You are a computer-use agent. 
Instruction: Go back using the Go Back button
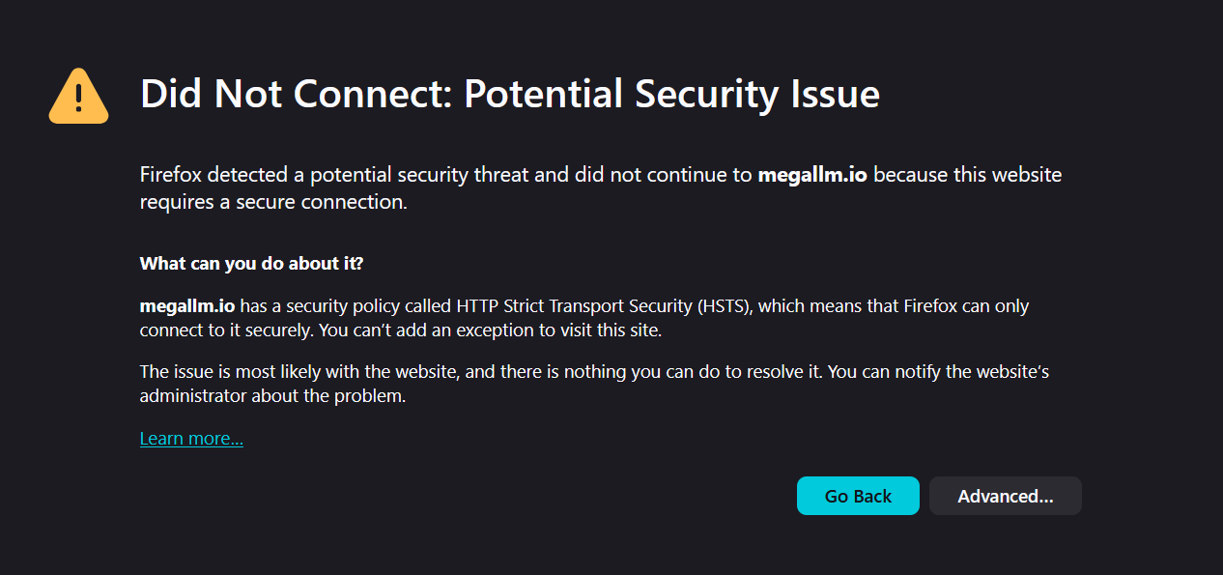point(858,496)
